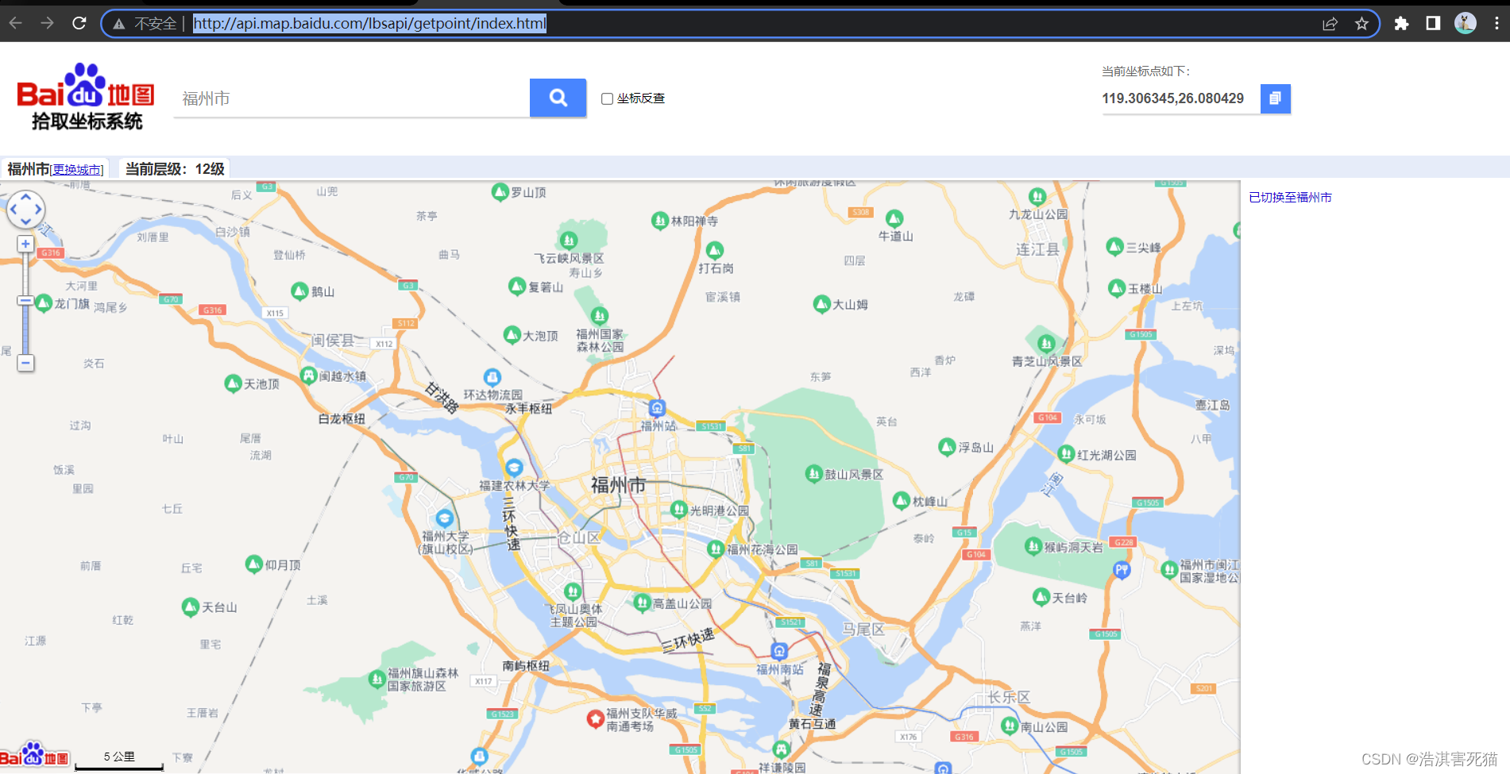
Task: Zoom out with the minus button below the slider
Action: point(25,363)
